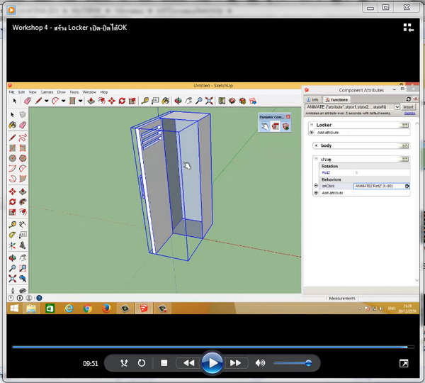Open the Edit menu in SketchUp
The height and width of the screenshot is (383, 425).
click(x=22, y=92)
